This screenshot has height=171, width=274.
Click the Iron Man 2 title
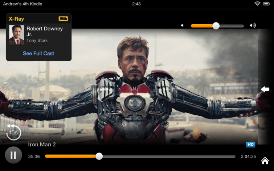tap(42, 145)
